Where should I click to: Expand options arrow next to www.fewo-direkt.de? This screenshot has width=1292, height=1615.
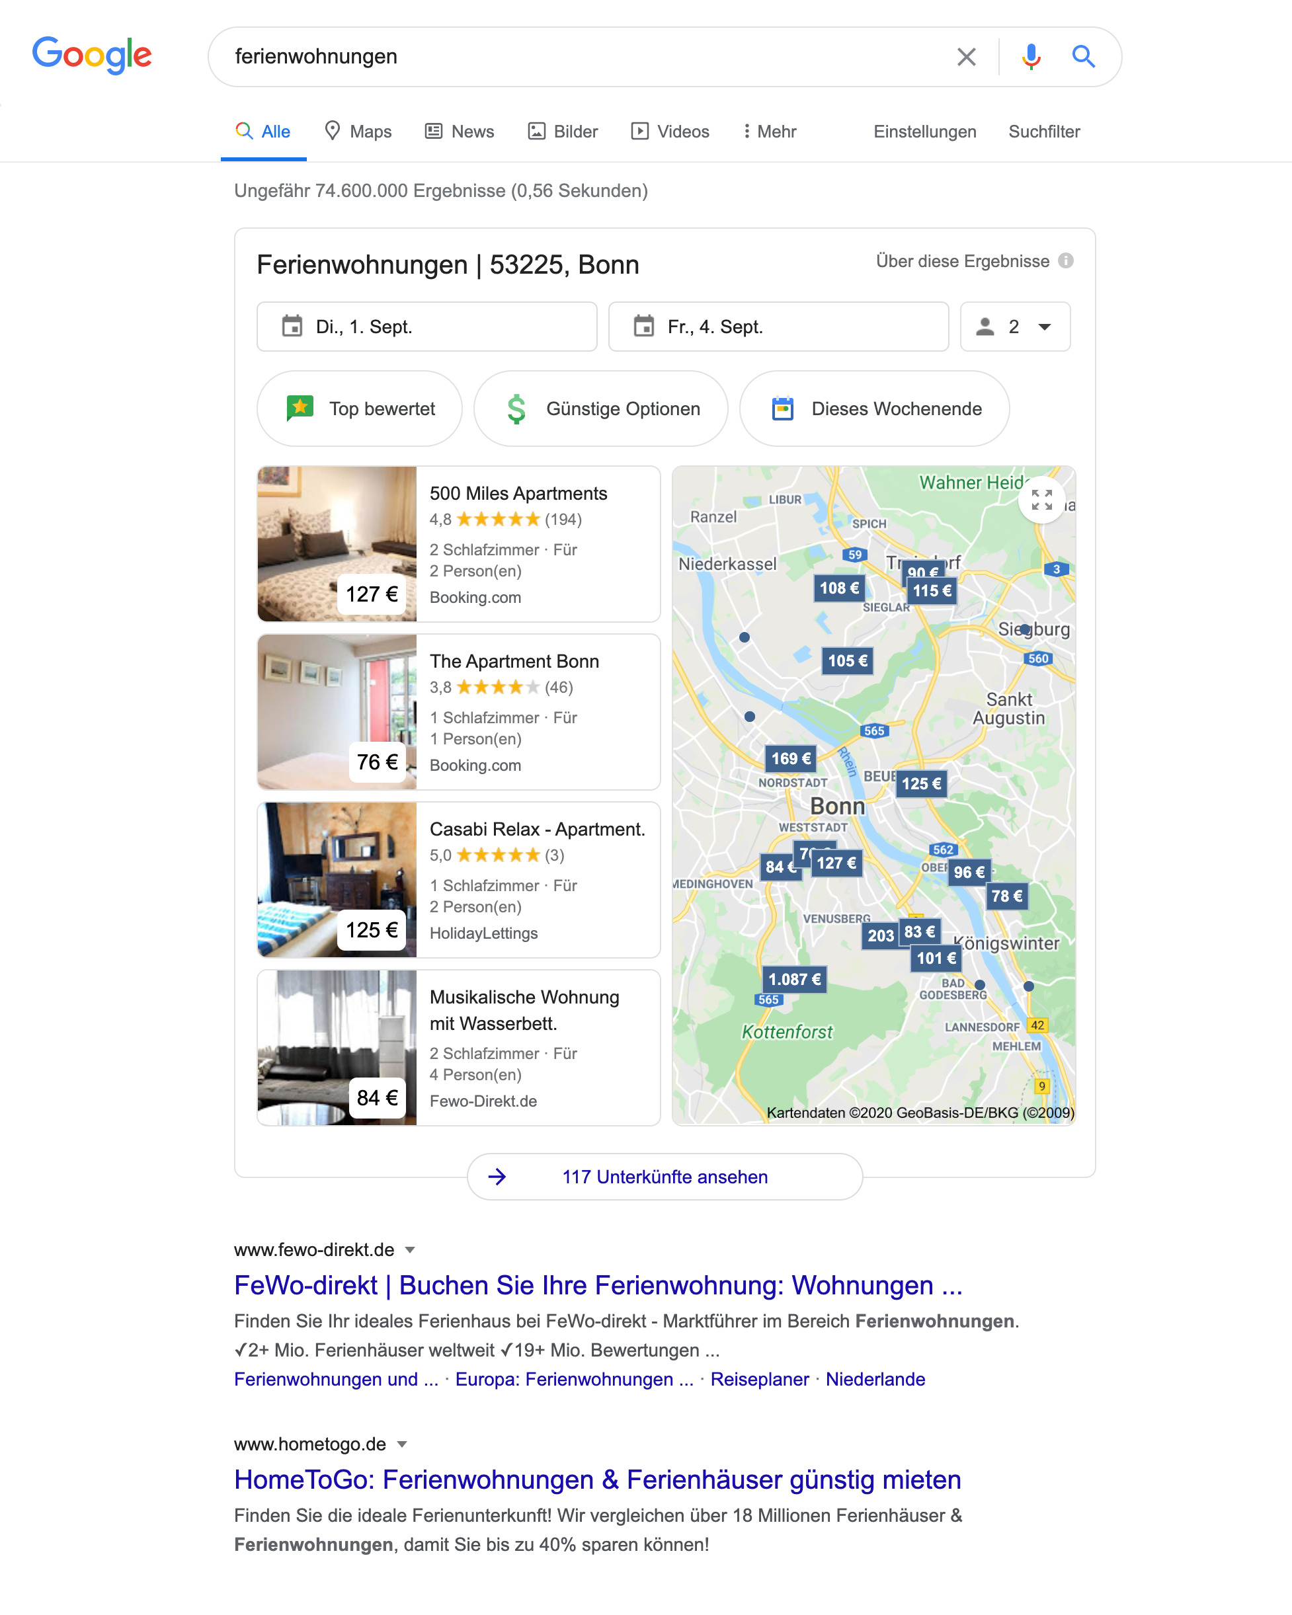(x=410, y=1249)
